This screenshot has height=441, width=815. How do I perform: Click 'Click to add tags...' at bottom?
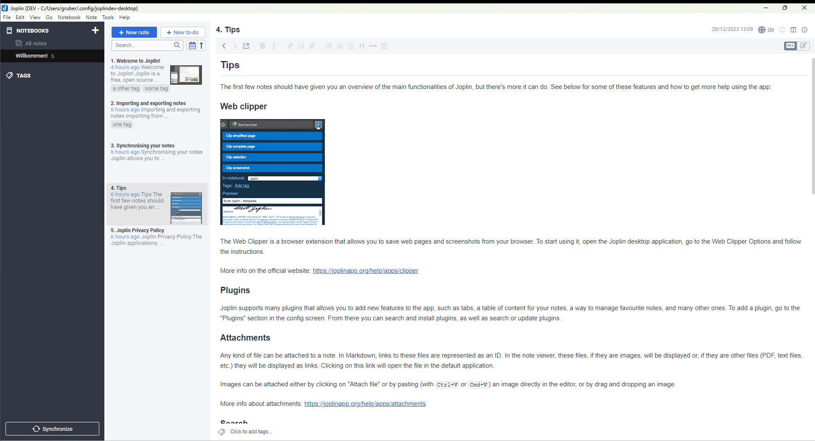251,432
